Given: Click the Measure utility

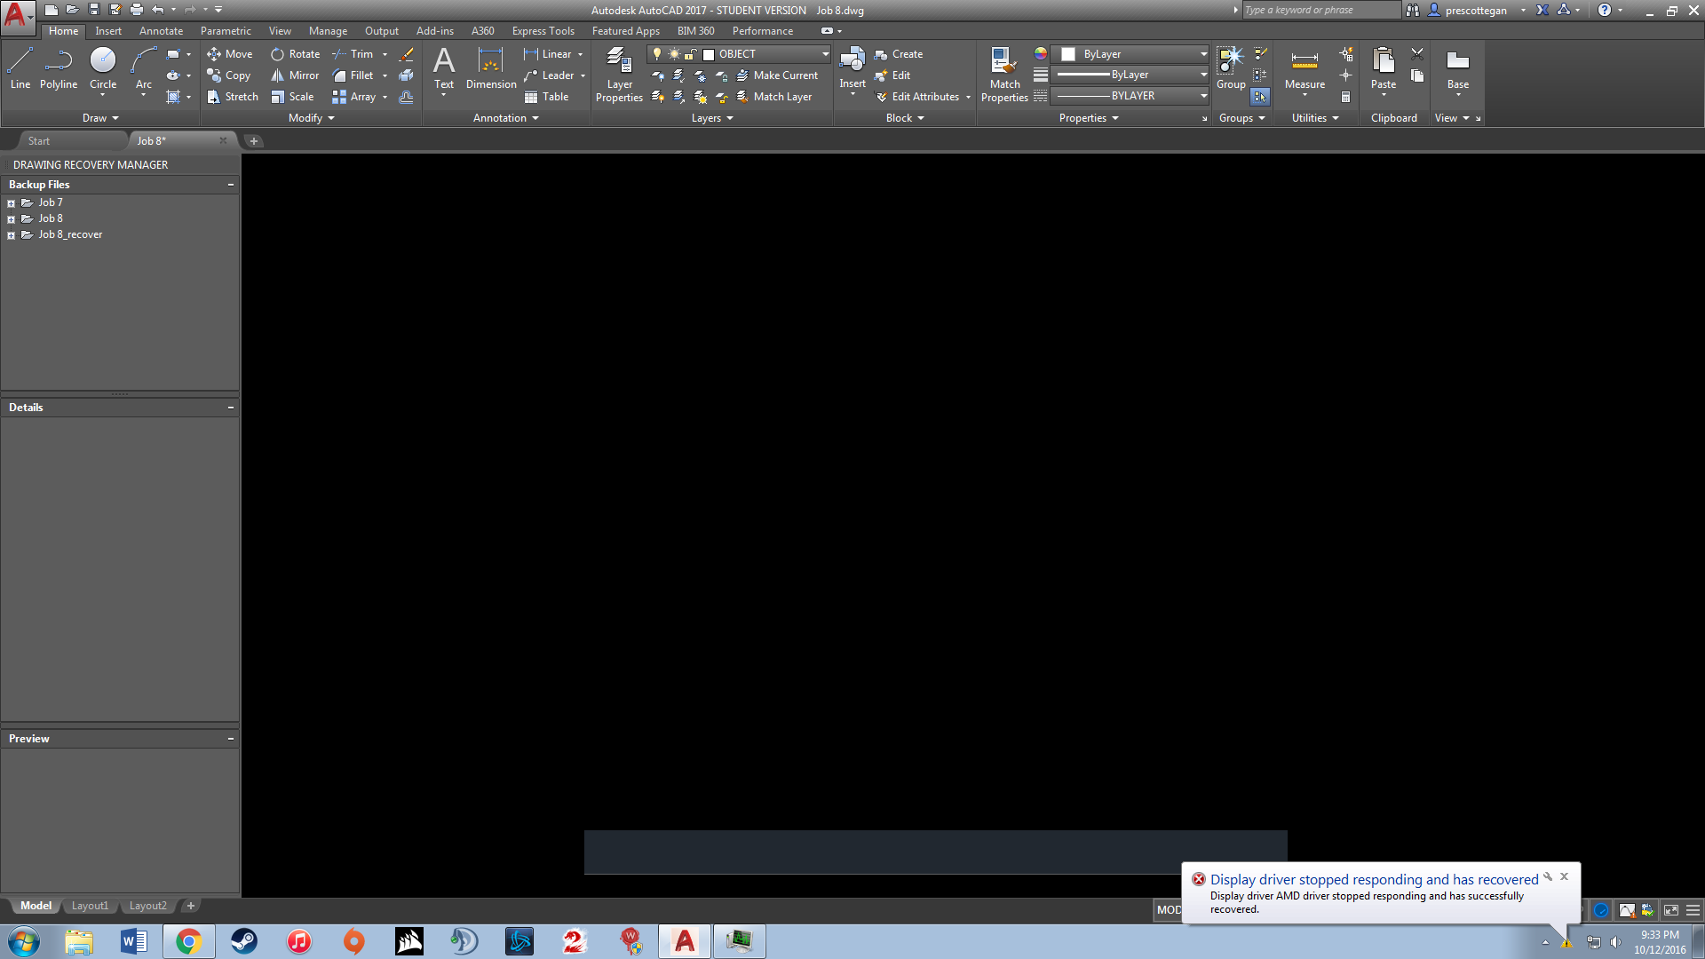Looking at the screenshot, I should [x=1305, y=68].
